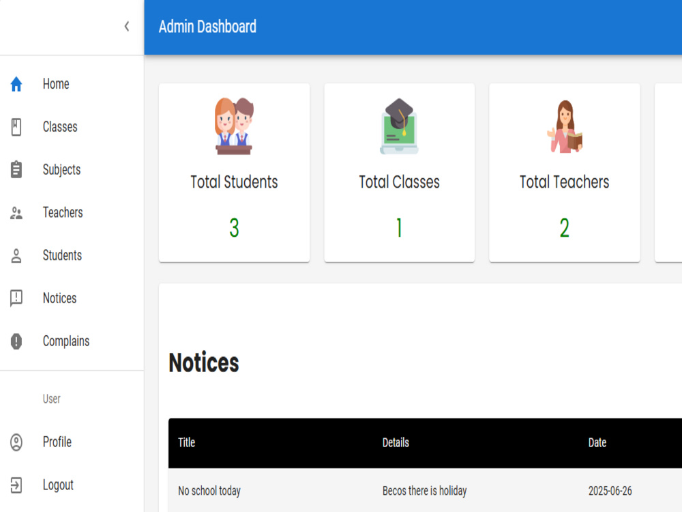Click the Complains report icon

(16, 341)
